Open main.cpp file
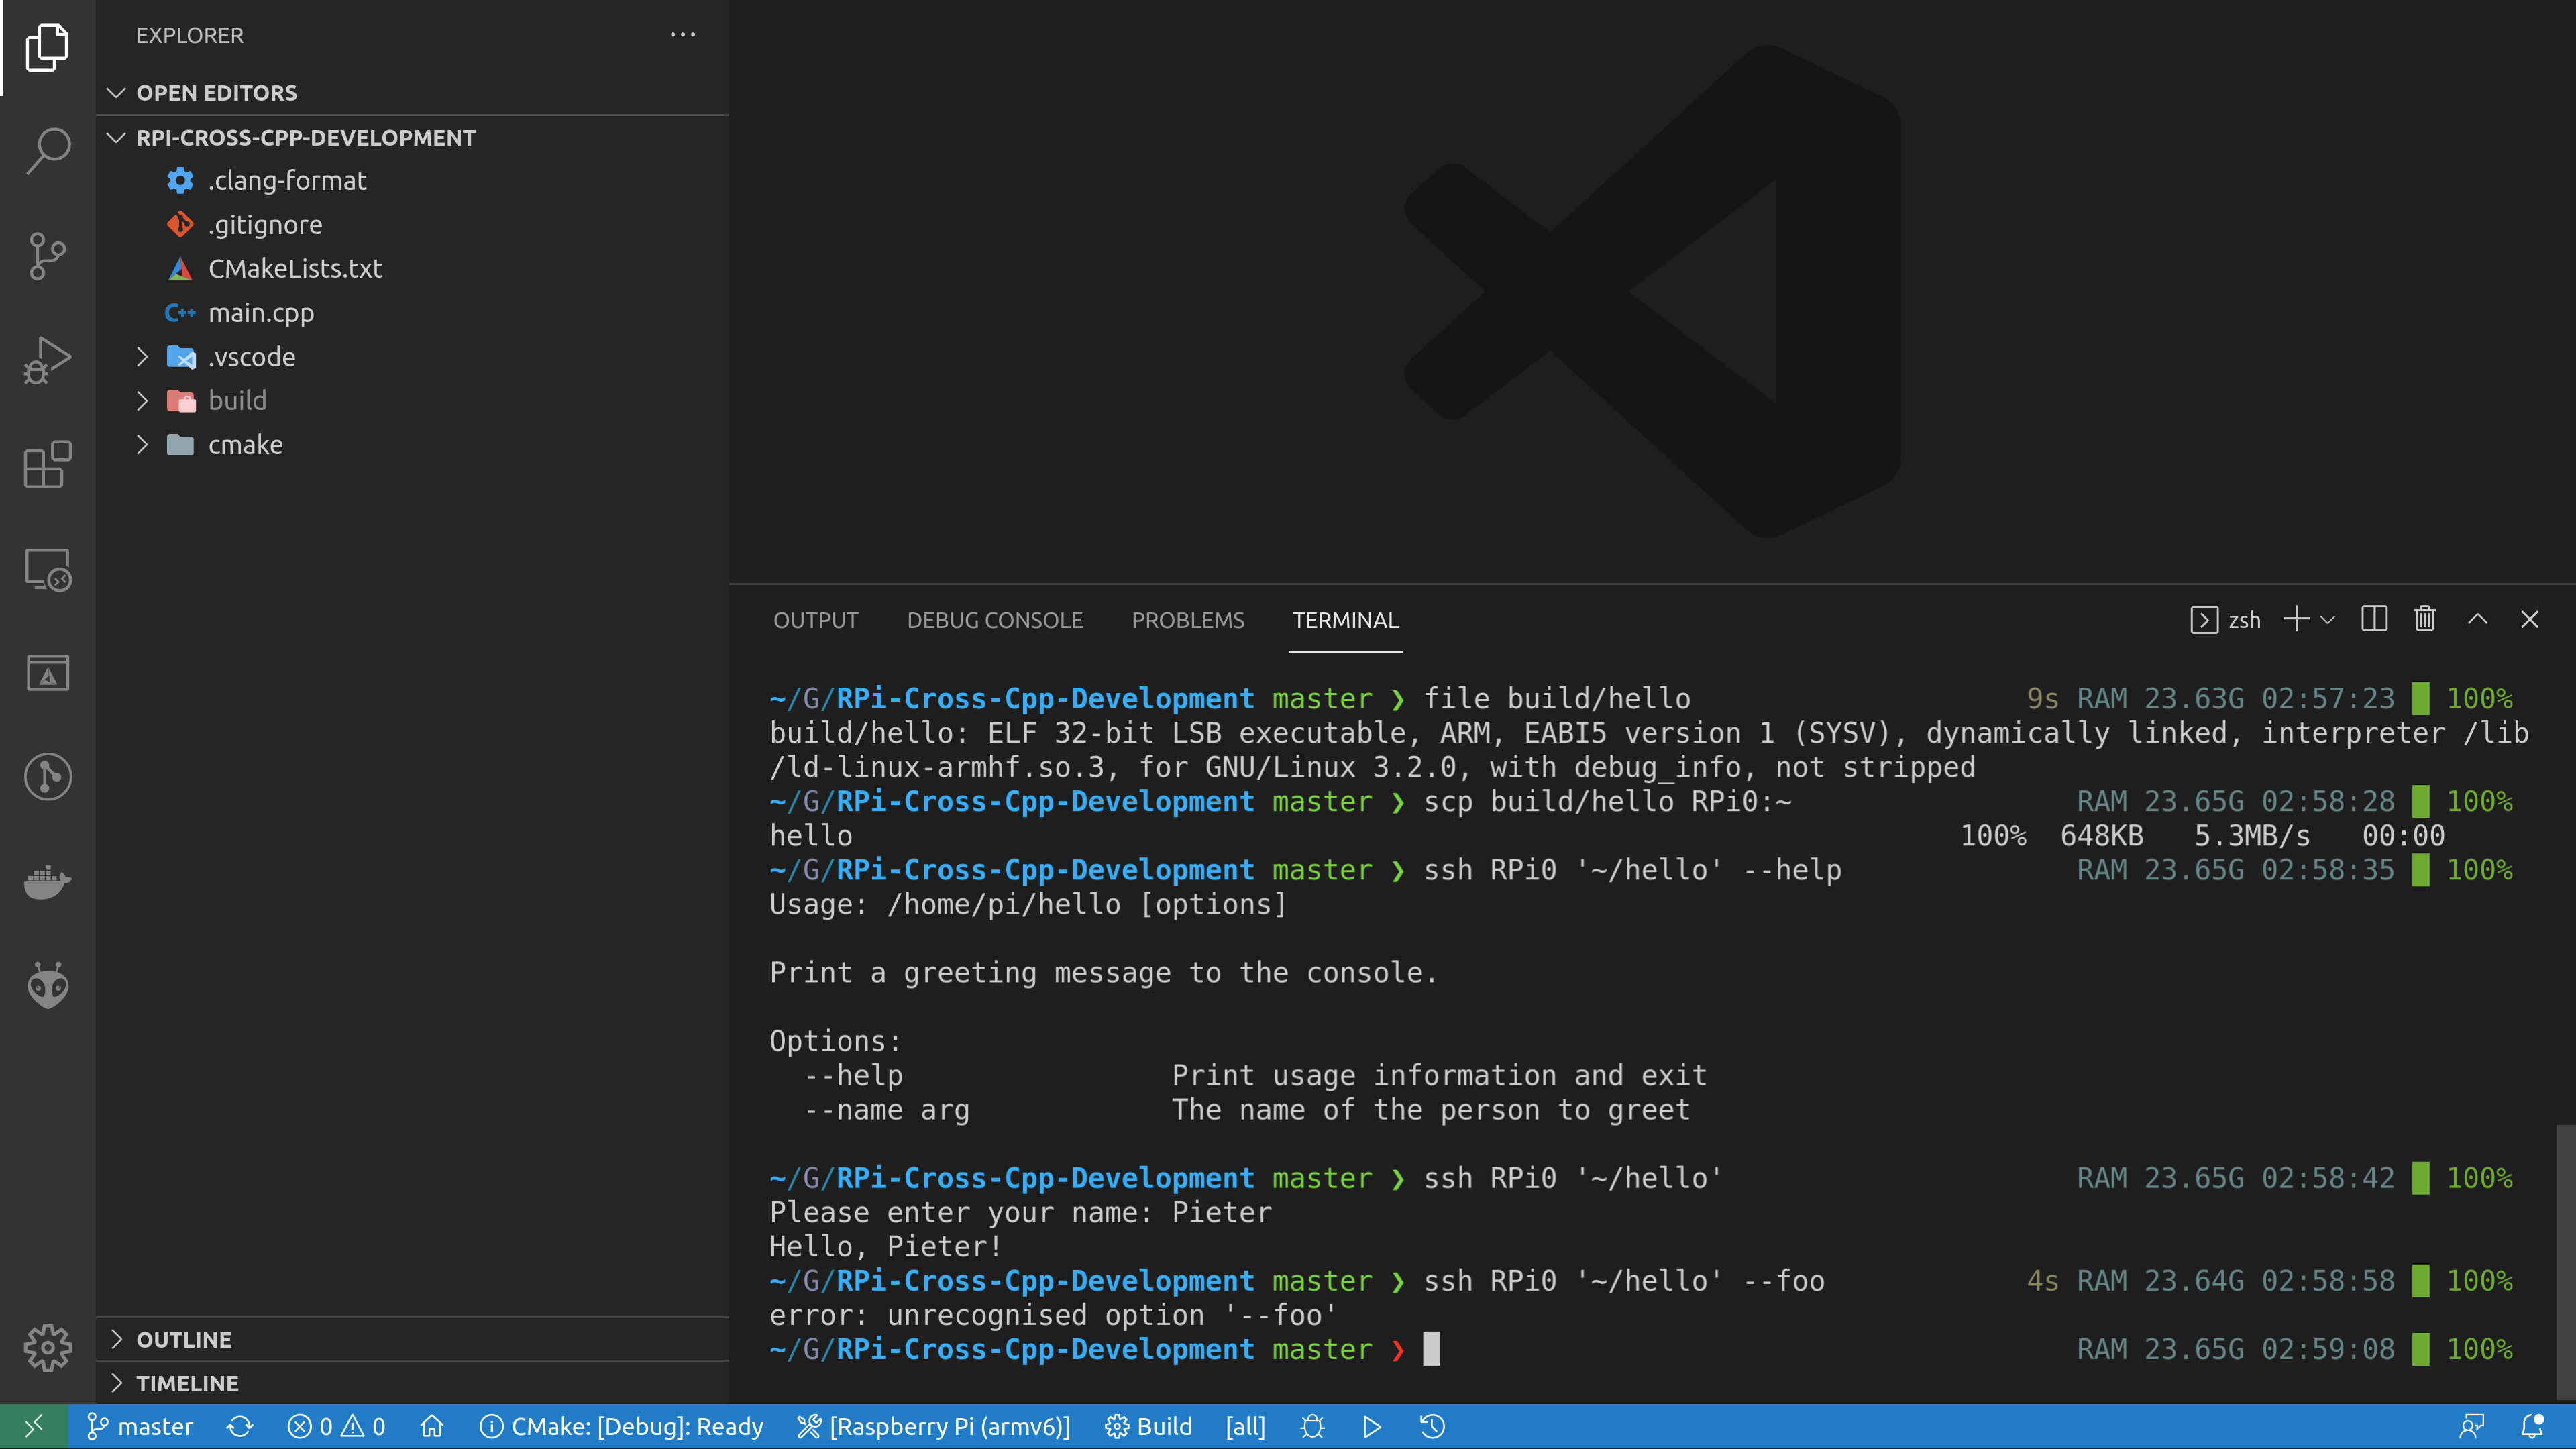This screenshot has height=1449, width=2576. [x=412, y=313]
